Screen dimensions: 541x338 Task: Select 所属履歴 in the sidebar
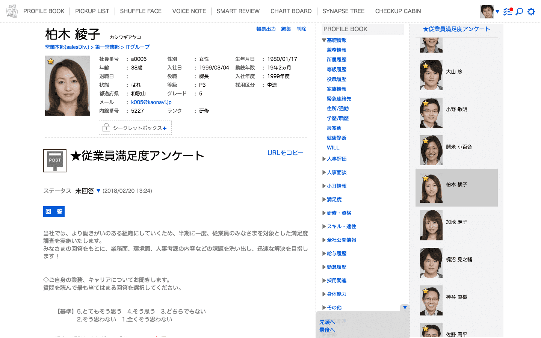click(337, 60)
